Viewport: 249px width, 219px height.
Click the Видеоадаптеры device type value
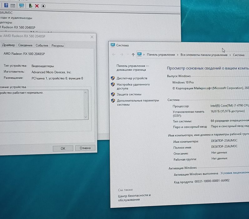[x=43, y=66]
